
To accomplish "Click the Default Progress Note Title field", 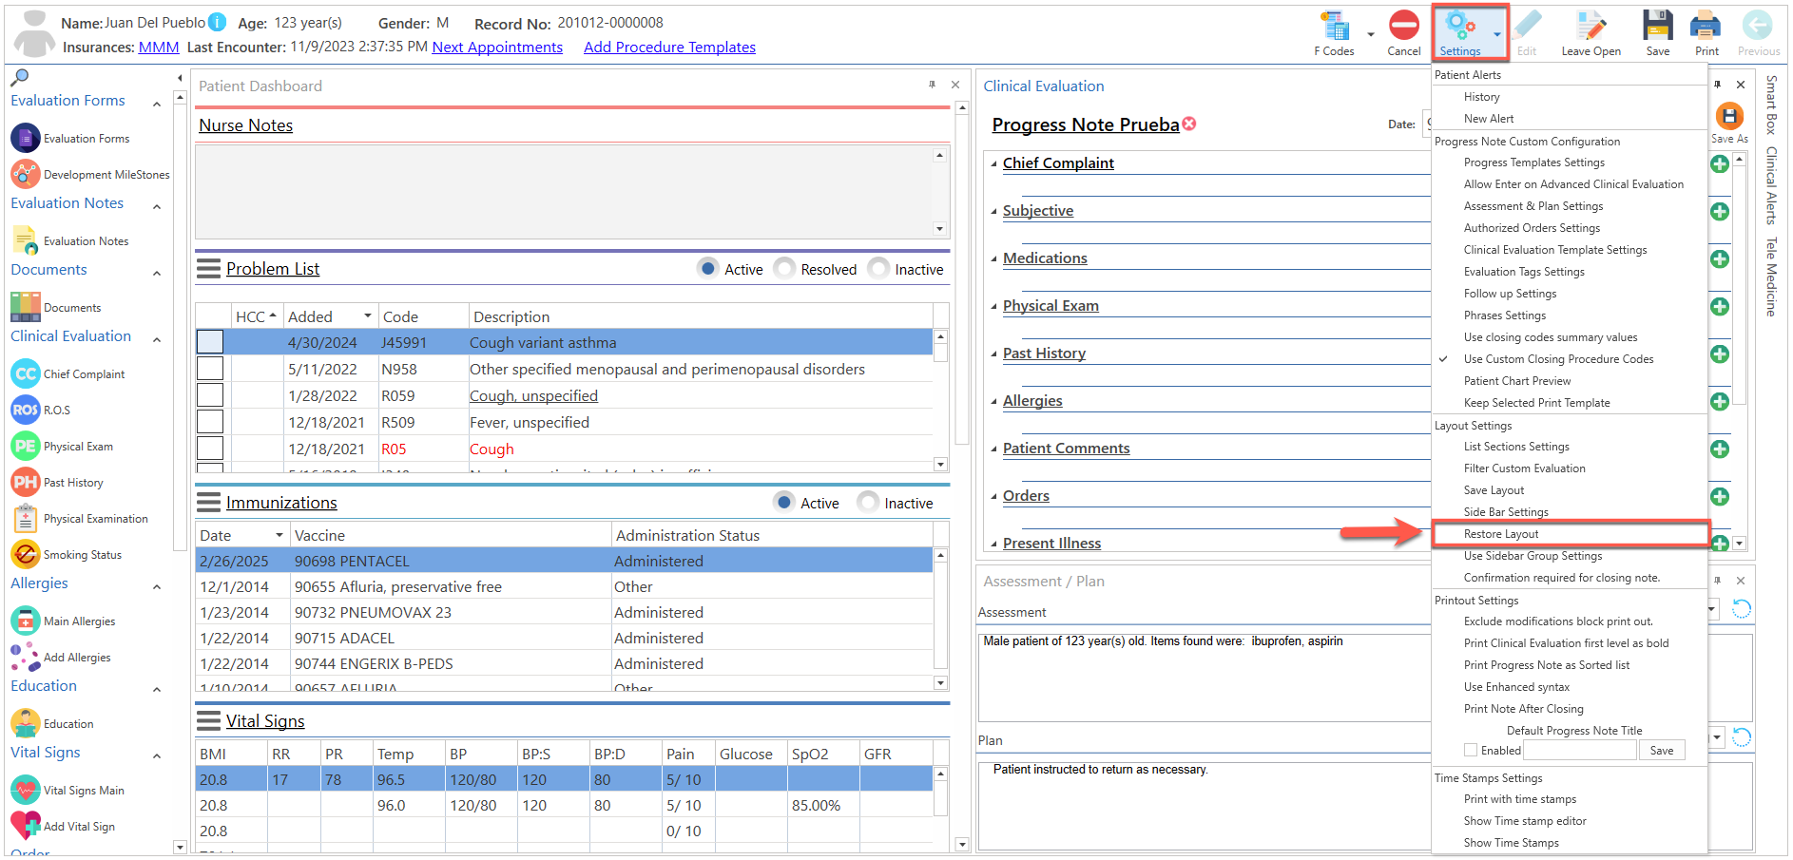I will (x=1580, y=750).
